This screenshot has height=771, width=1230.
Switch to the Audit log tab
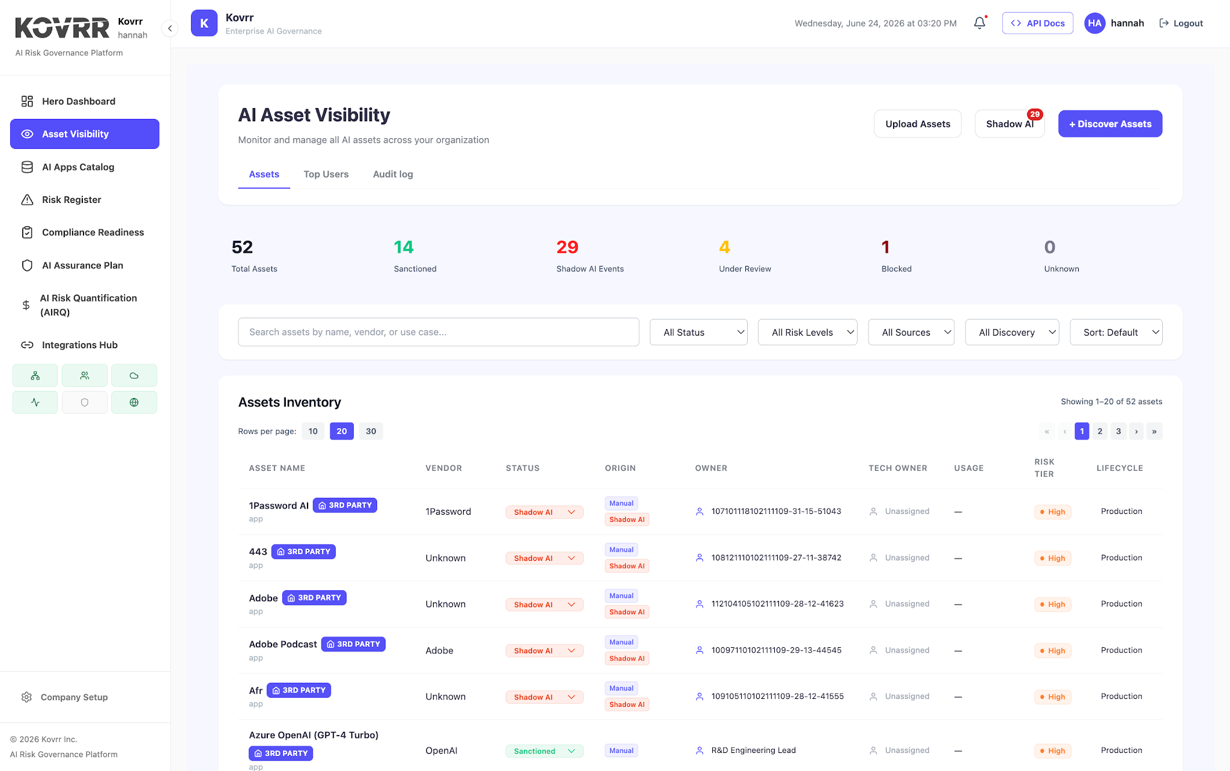coord(393,174)
